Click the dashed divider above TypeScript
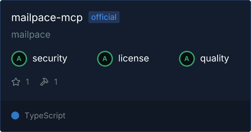Image resolution: width=251 pixels, height=132 pixels. coord(126,100)
